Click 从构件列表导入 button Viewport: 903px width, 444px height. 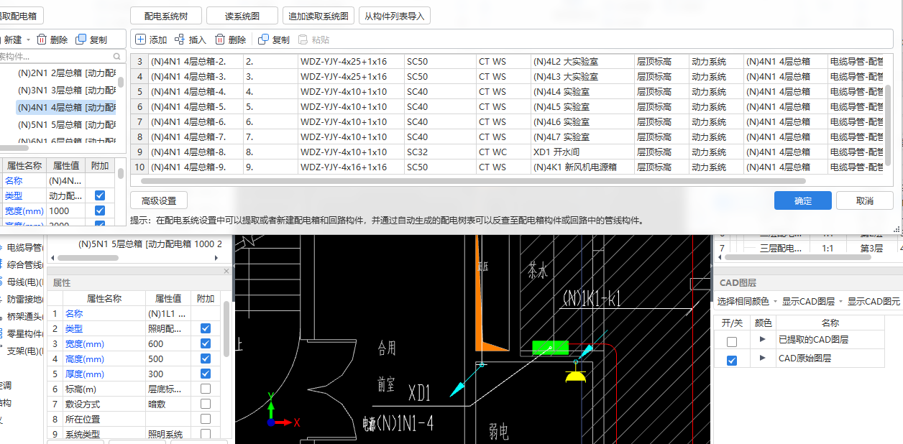point(395,16)
